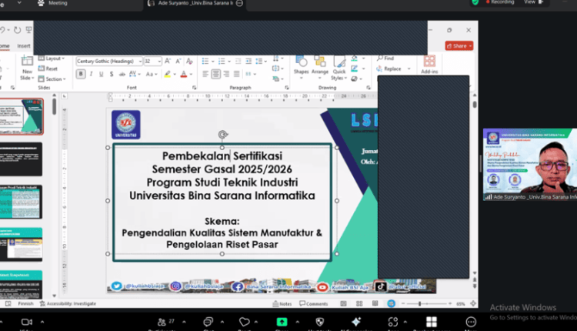
Task: Open the font size dropdown
Action: tap(159, 61)
